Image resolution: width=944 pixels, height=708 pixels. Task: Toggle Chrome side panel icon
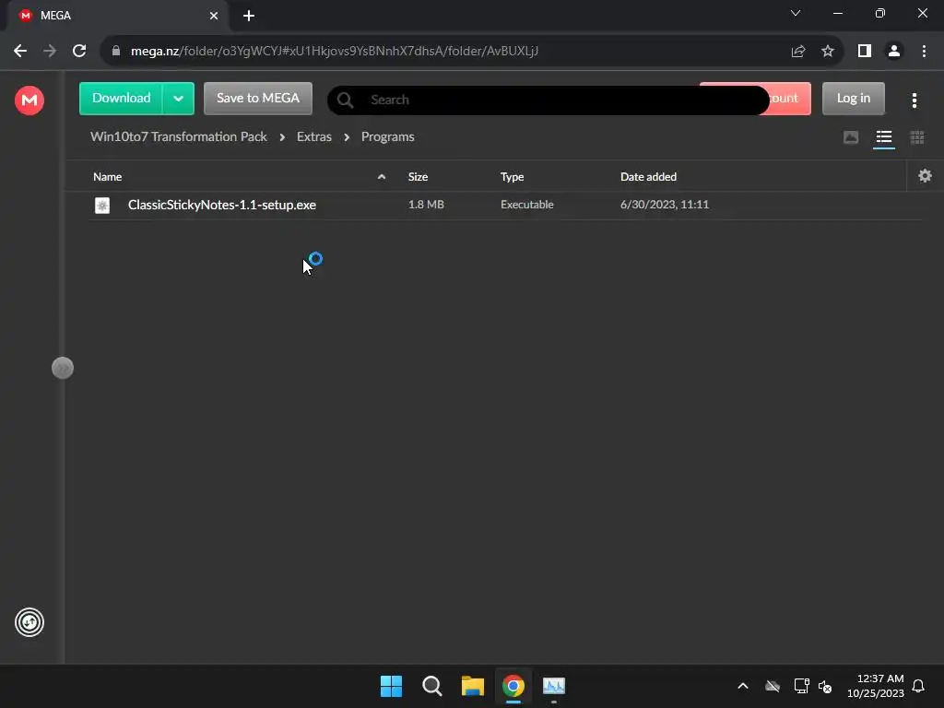pyautogui.click(x=865, y=52)
